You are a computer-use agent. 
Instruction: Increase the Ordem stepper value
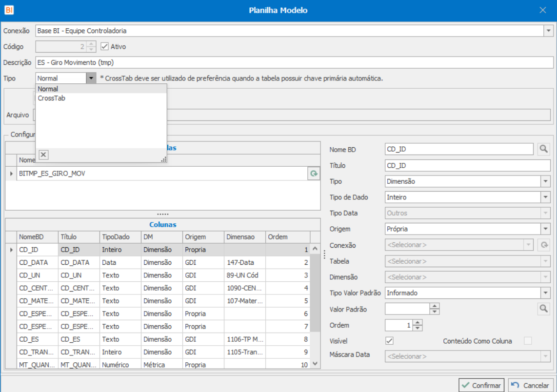tap(418, 322)
